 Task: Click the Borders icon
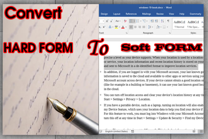[164, 27]
